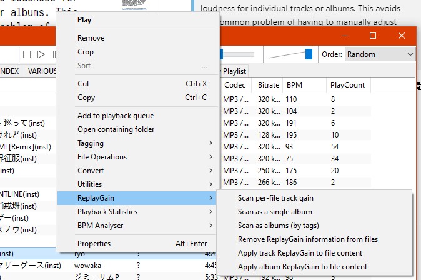This screenshot has width=421, height=280.
Task: Expand the BPM Analyser submenu
Action: 137,226
